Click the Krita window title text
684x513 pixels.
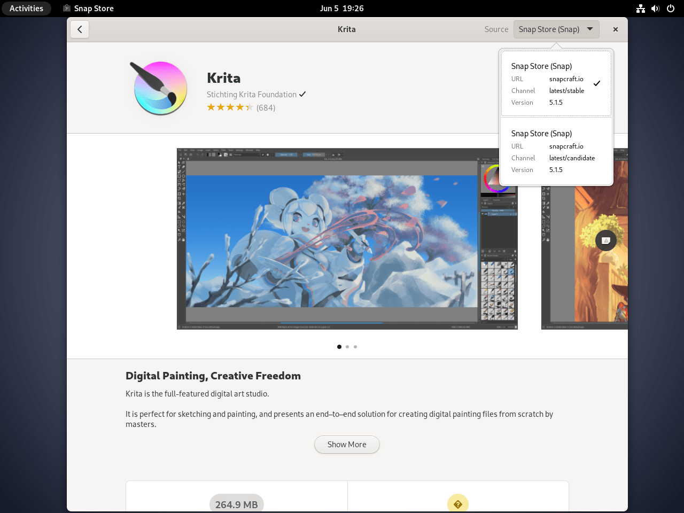[x=347, y=29]
